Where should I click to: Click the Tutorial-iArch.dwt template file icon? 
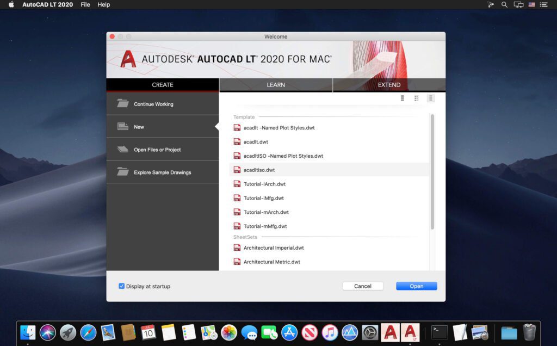[237, 184]
